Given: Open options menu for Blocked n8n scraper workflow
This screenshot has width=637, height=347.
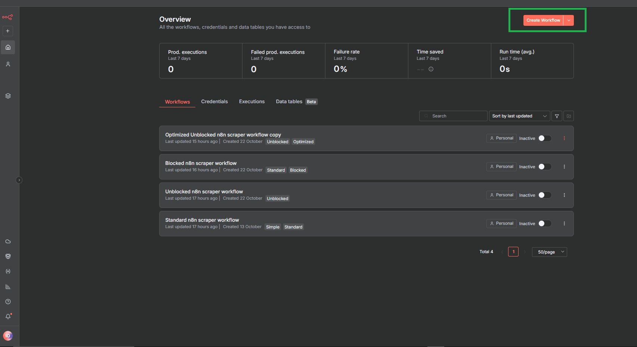Looking at the screenshot, I should 564,167.
